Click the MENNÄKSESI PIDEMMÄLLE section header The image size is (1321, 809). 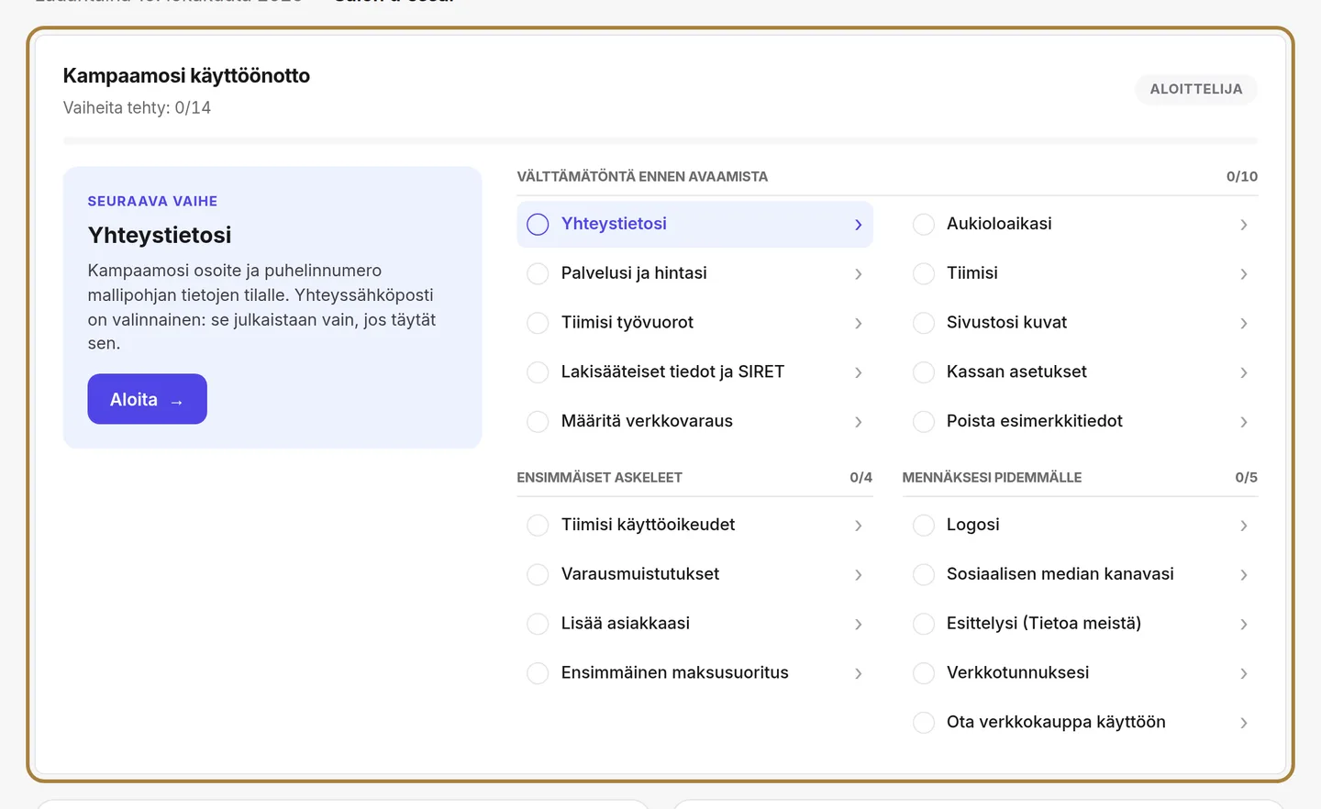pos(992,477)
